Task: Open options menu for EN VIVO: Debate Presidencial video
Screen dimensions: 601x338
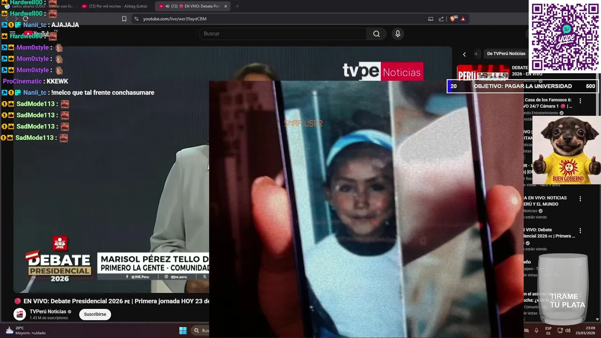Action: pyautogui.click(x=580, y=231)
